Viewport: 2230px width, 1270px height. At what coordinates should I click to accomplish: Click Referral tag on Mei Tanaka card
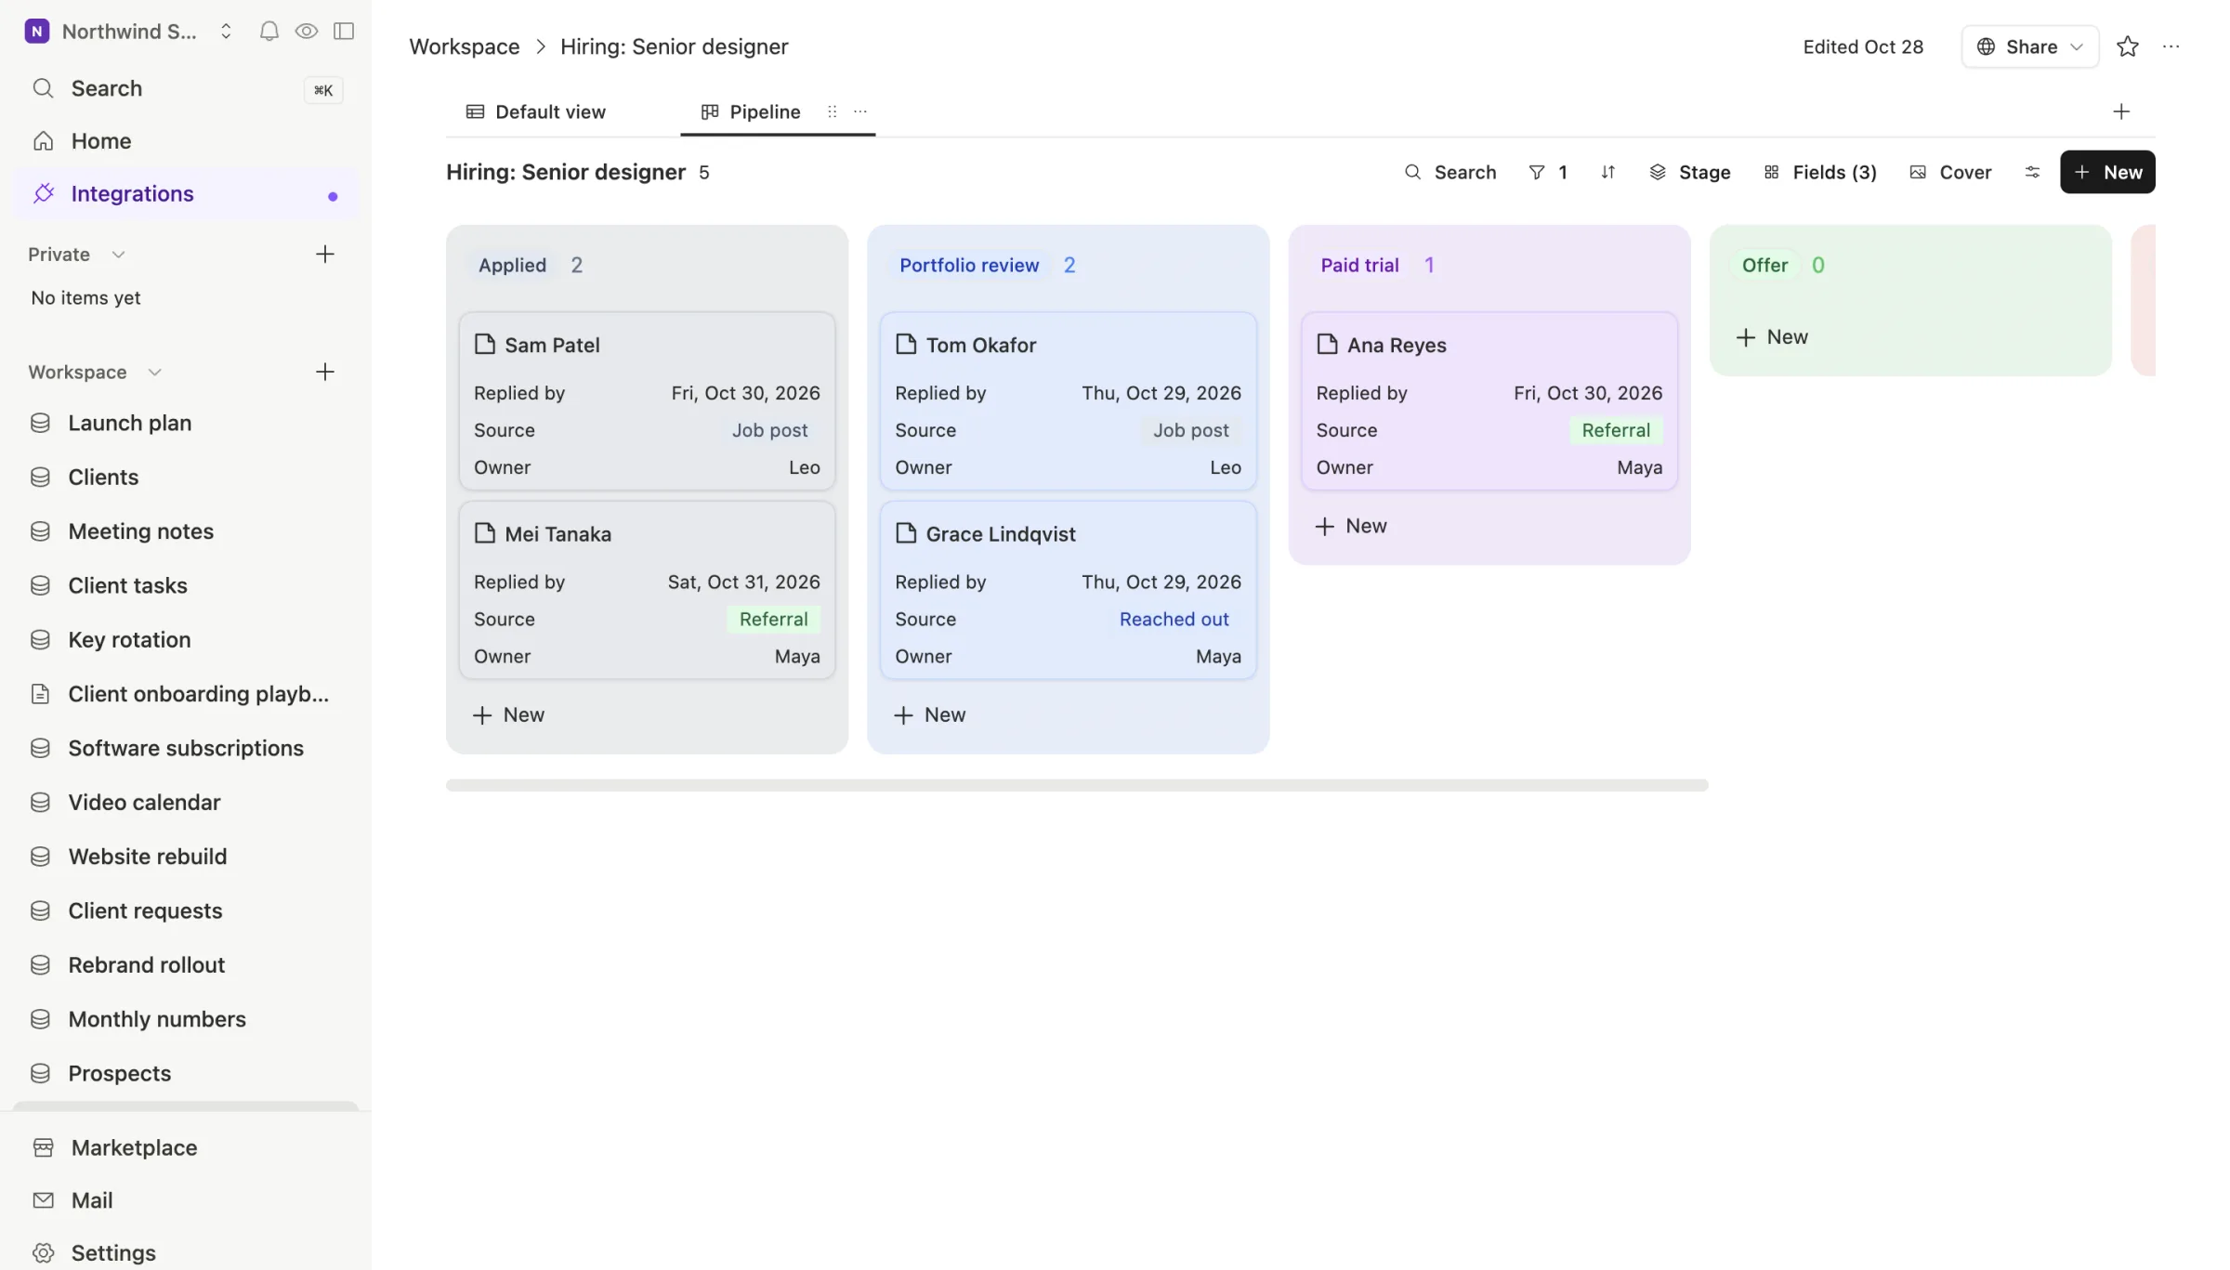tap(773, 620)
